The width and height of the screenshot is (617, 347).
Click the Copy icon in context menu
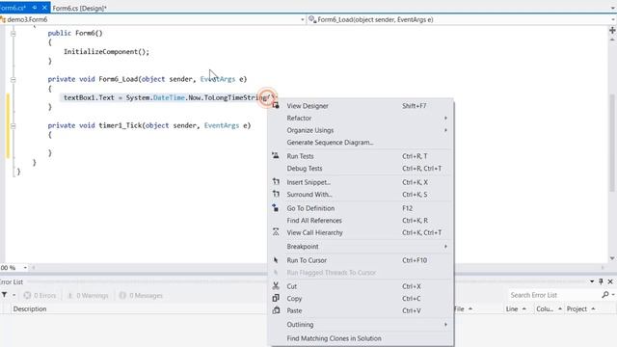click(276, 298)
